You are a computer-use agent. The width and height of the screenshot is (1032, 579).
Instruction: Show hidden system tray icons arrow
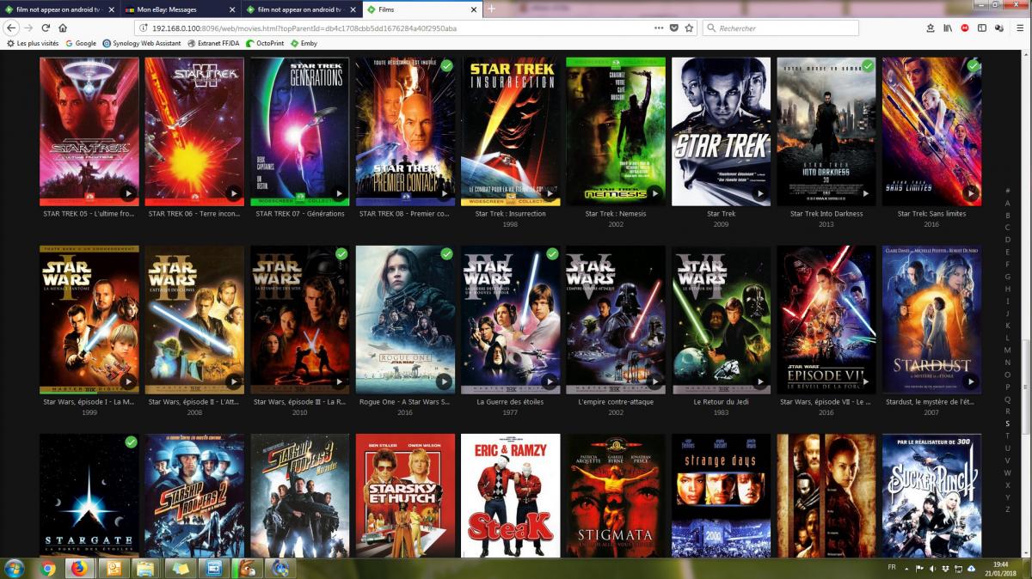[906, 569]
